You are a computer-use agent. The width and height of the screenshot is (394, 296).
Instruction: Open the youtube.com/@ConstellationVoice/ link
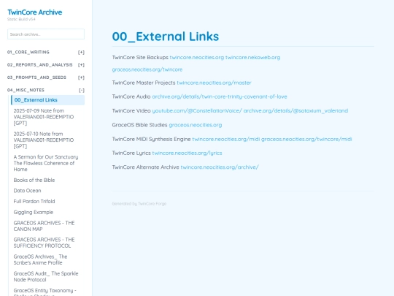(197, 111)
